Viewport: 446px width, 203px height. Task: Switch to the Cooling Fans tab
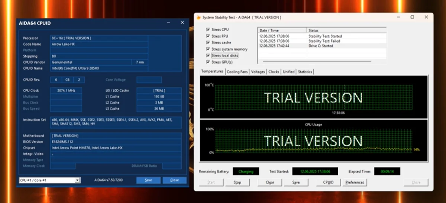coord(237,72)
